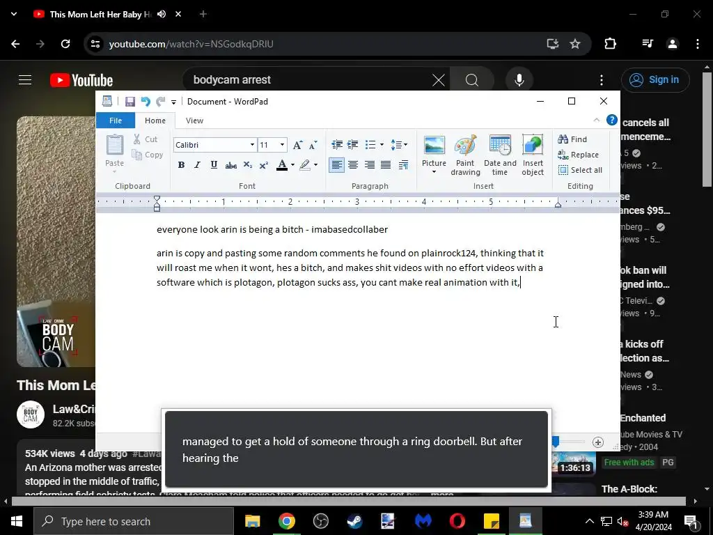Apply the text color A button
Screen dimensions: 713x535
pos(282,164)
